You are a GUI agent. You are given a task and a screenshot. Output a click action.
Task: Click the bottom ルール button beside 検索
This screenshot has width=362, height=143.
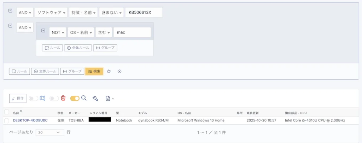pyautogui.click(x=19, y=71)
